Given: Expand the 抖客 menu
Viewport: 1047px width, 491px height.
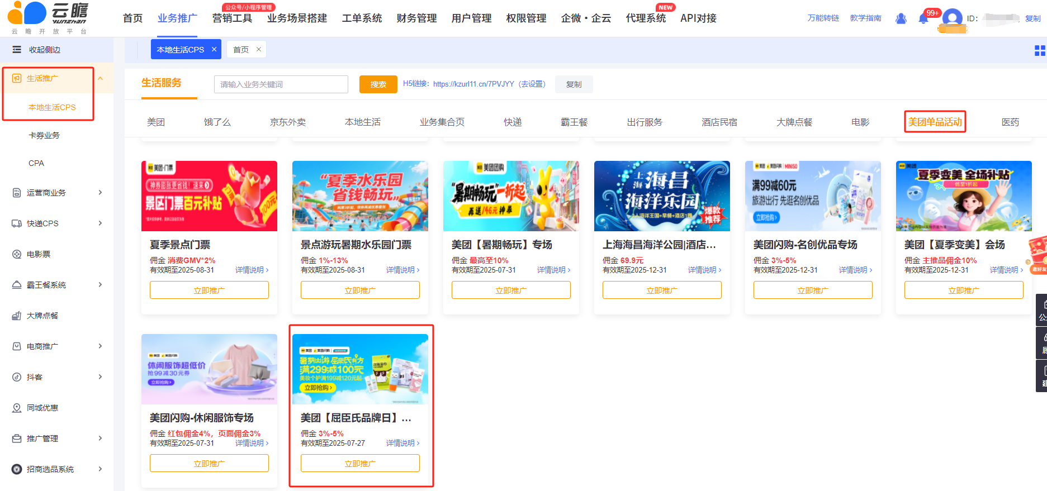Looking at the screenshot, I should click(x=101, y=377).
